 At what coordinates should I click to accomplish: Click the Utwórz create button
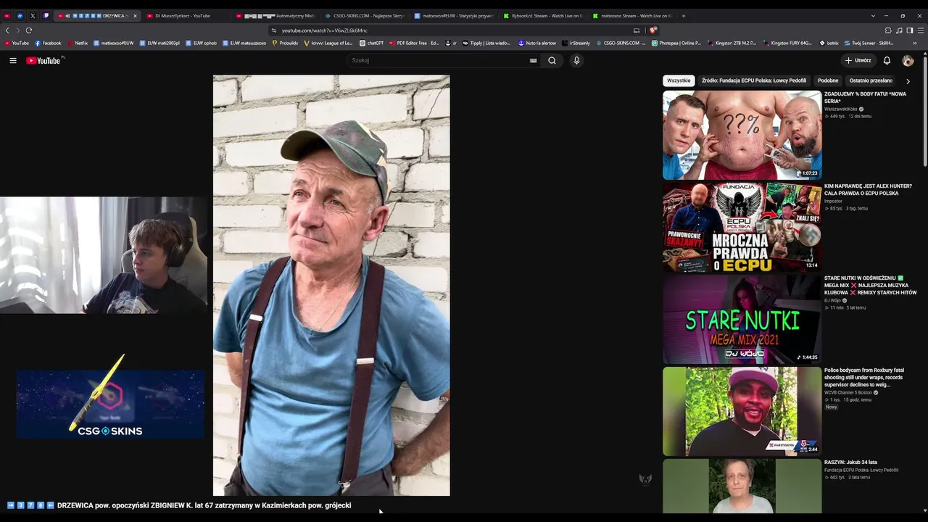click(858, 60)
